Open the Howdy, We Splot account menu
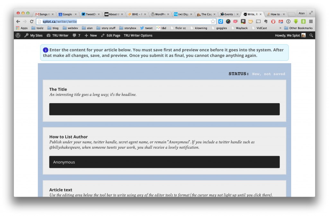Image resolution: width=329 pixels, height=216 pixels. pos(290,35)
